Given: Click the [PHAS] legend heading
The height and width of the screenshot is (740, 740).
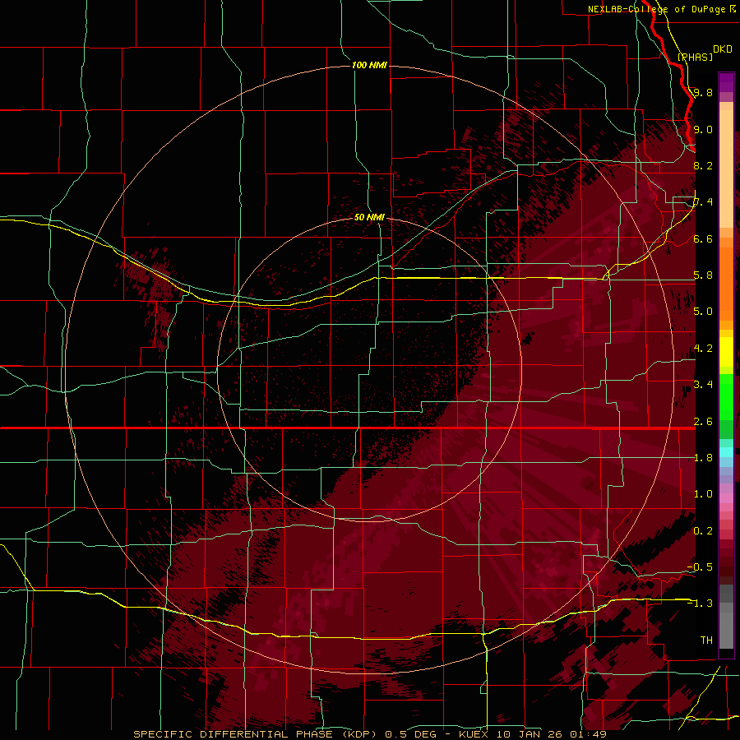Looking at the screenshot, I should pyautogui.click(x=695, y=58).
